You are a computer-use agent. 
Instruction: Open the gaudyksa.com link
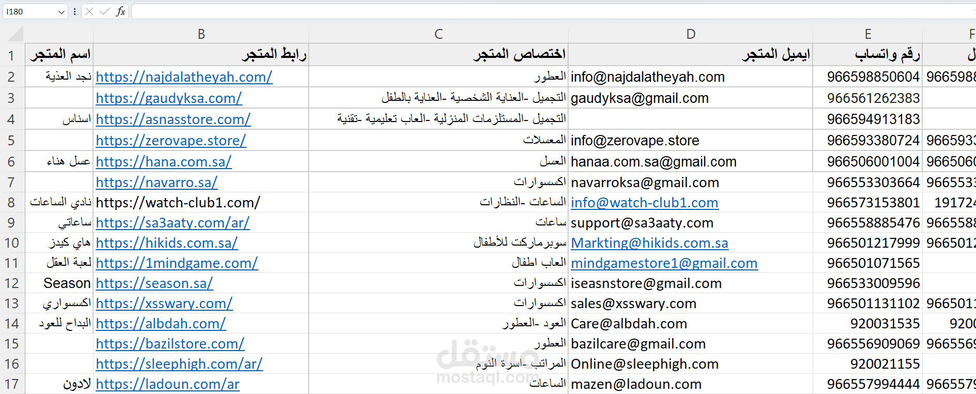[169, 98]
